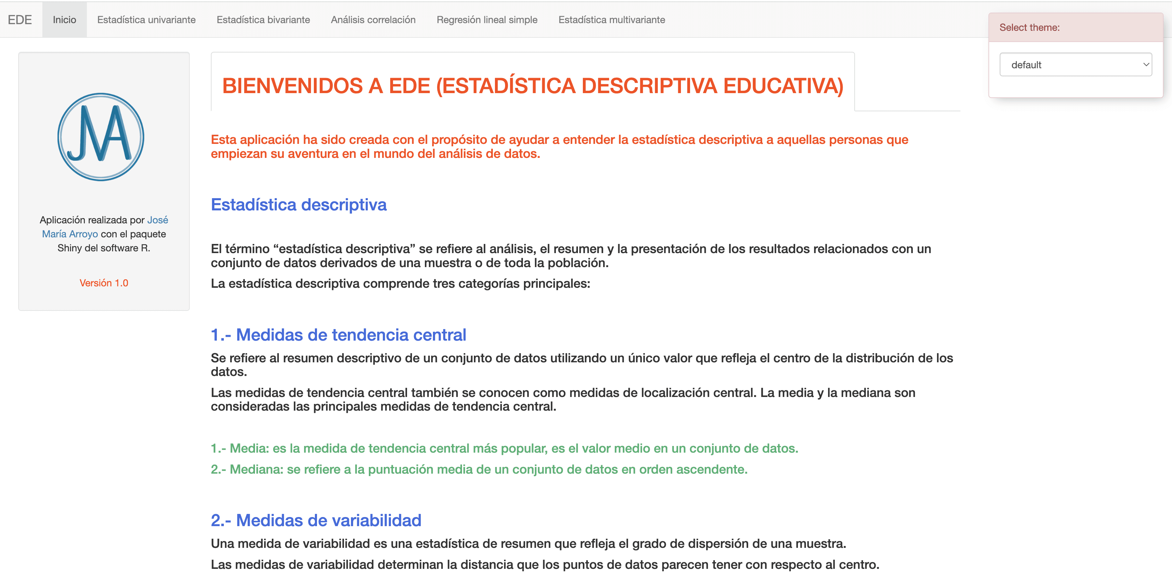The width and height of the screenshot is (1172, 579).
Task: Click the green 1.- Media definition line
Action: click(x=504, y=448)
